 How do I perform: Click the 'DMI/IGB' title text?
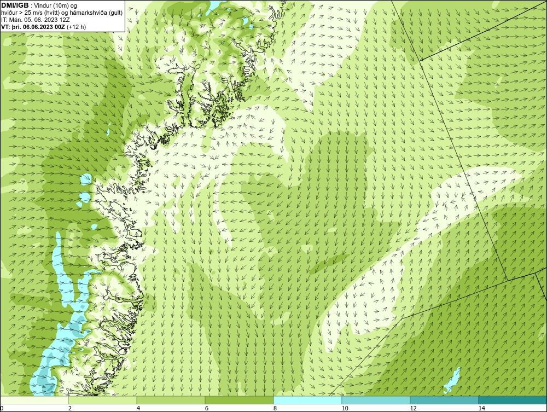tap(15, 5)
